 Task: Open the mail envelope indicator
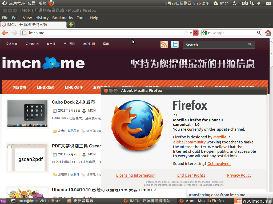(268, 3)
